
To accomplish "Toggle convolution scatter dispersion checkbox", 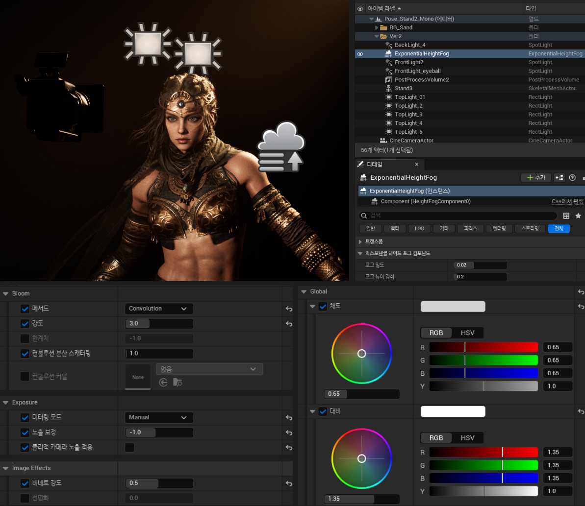I will (x=25, y=354).
